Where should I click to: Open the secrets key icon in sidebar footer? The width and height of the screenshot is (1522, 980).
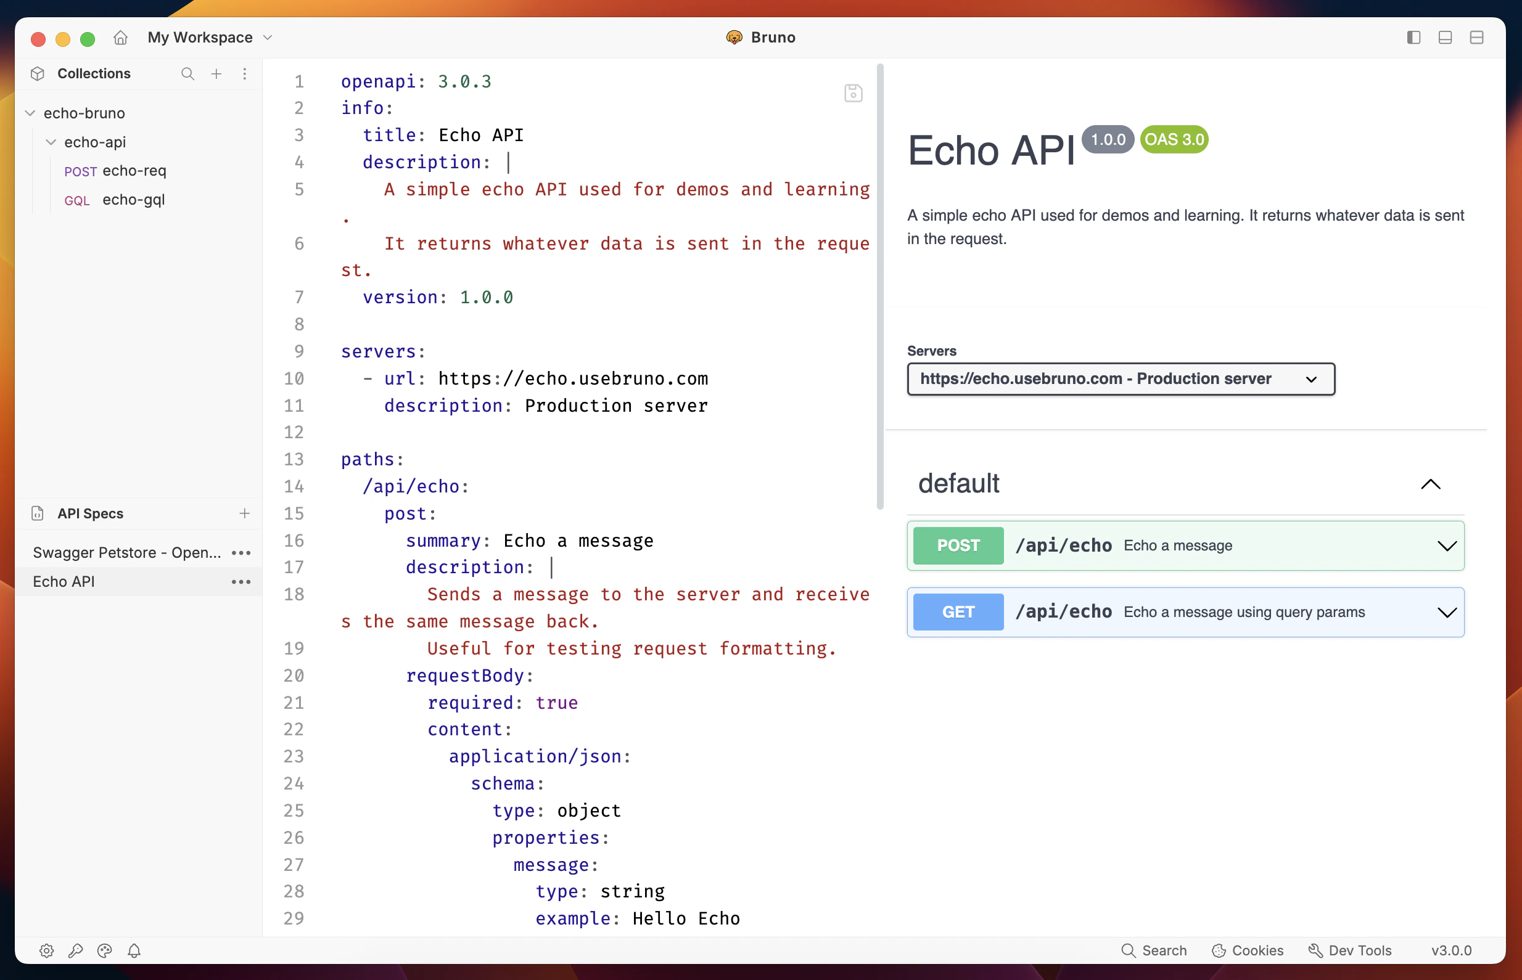tap(76, 950)
